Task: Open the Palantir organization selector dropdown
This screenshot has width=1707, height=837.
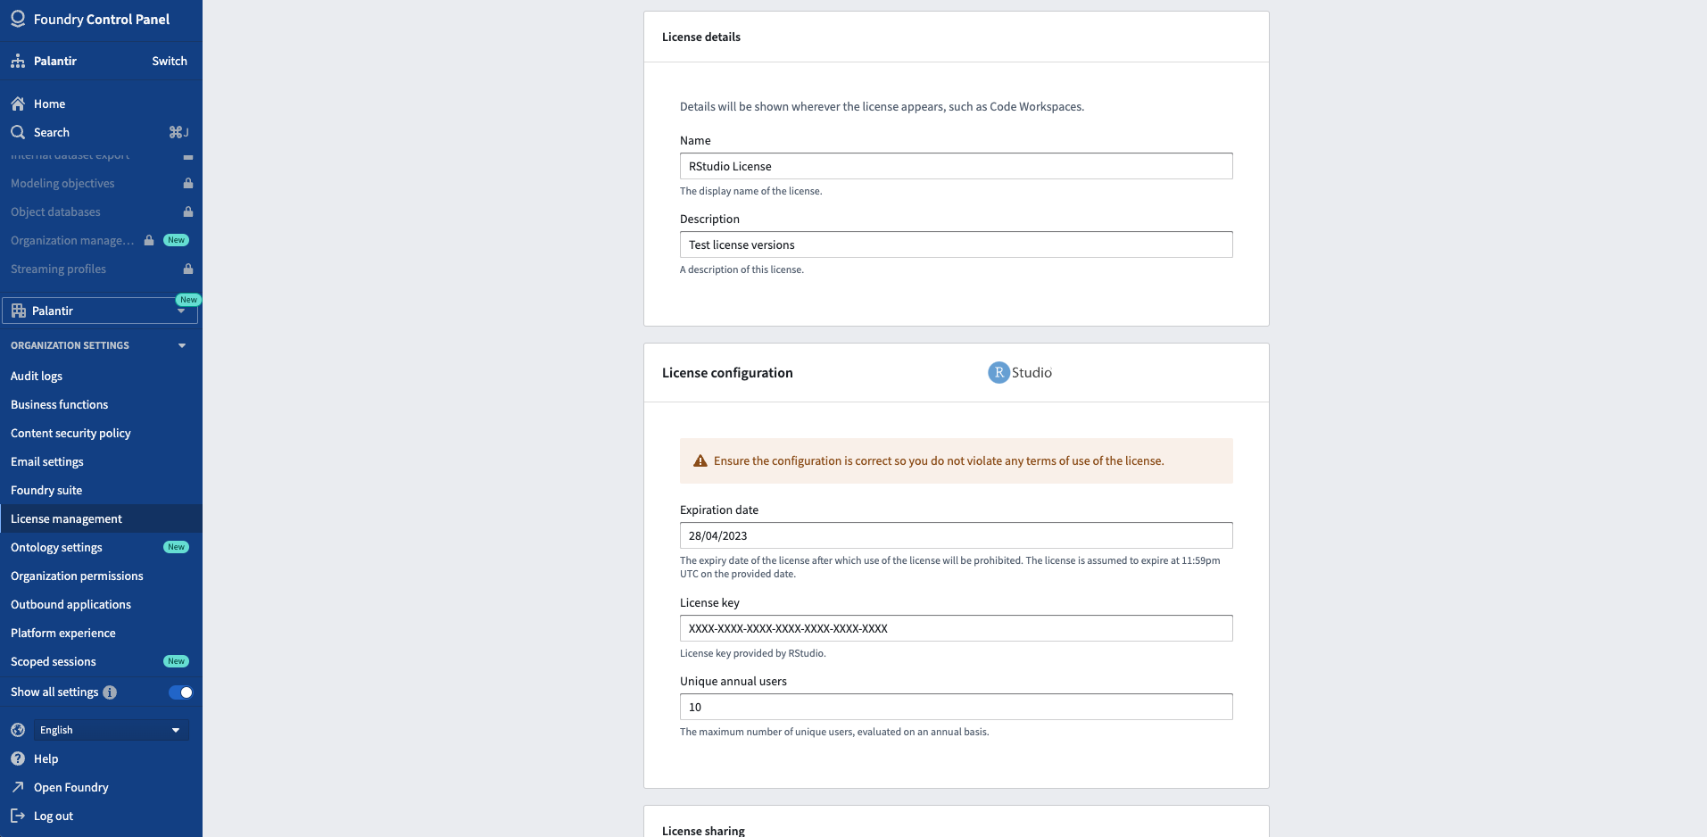Action: [100, 311]
